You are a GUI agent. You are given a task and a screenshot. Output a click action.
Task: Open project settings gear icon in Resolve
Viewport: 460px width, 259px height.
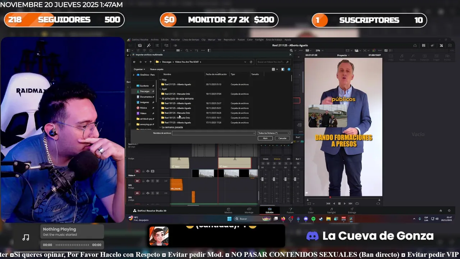point(449,210)
